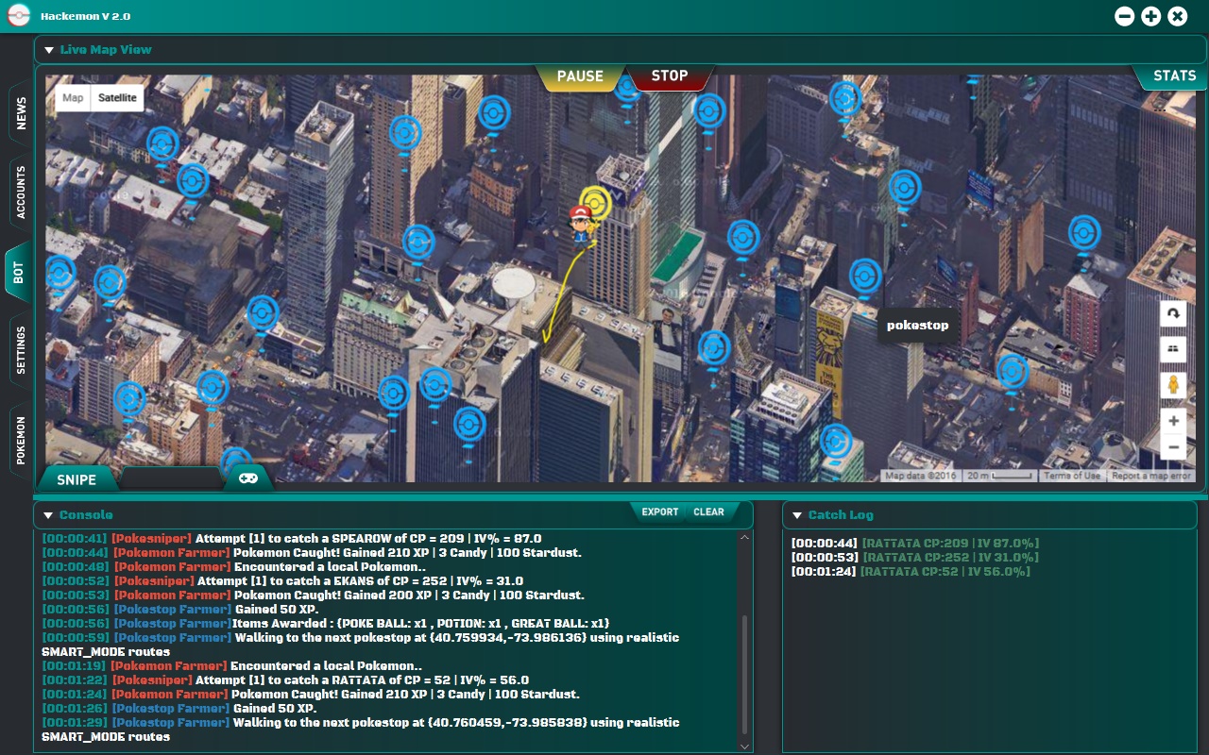
Task: Open the SETTINGS side tab
Action: pyautogui.click(x=21, y=351)
